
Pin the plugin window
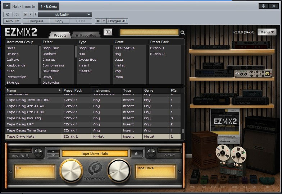pyautogui.click(x=263, y=6)
